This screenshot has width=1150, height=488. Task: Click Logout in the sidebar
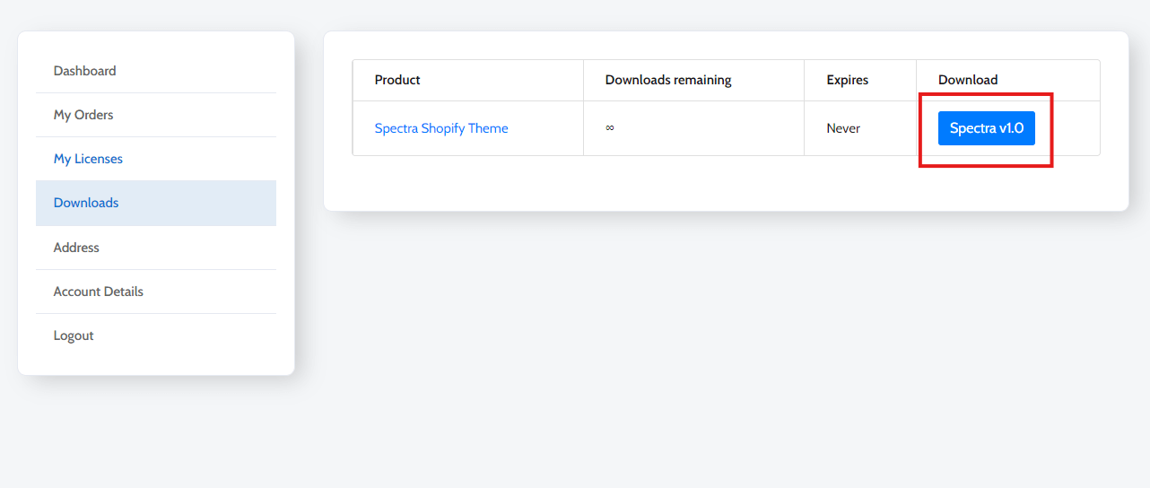(74, 335)
